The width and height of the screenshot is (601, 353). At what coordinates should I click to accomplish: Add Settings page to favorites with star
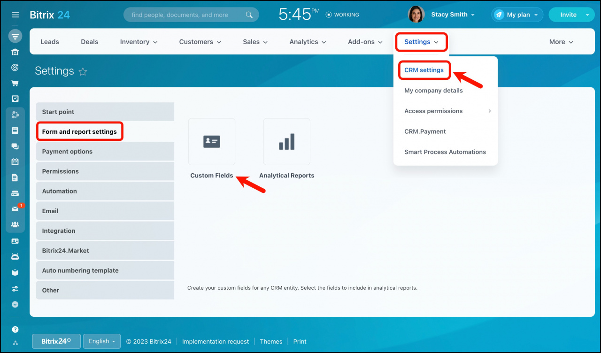[83, 71]
